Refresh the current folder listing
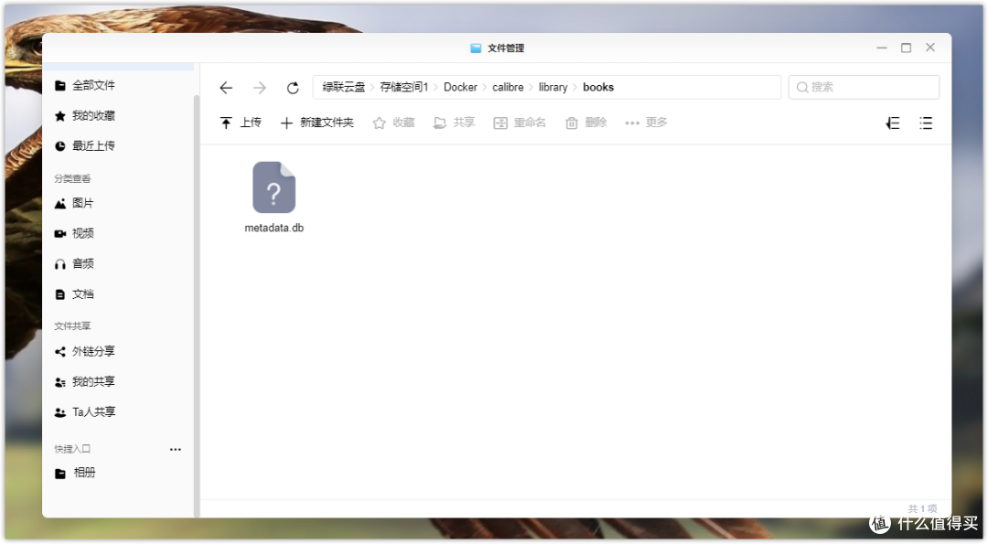Image resolution: width=988 pixels, height=544 pixels. [x=293, y=88]
